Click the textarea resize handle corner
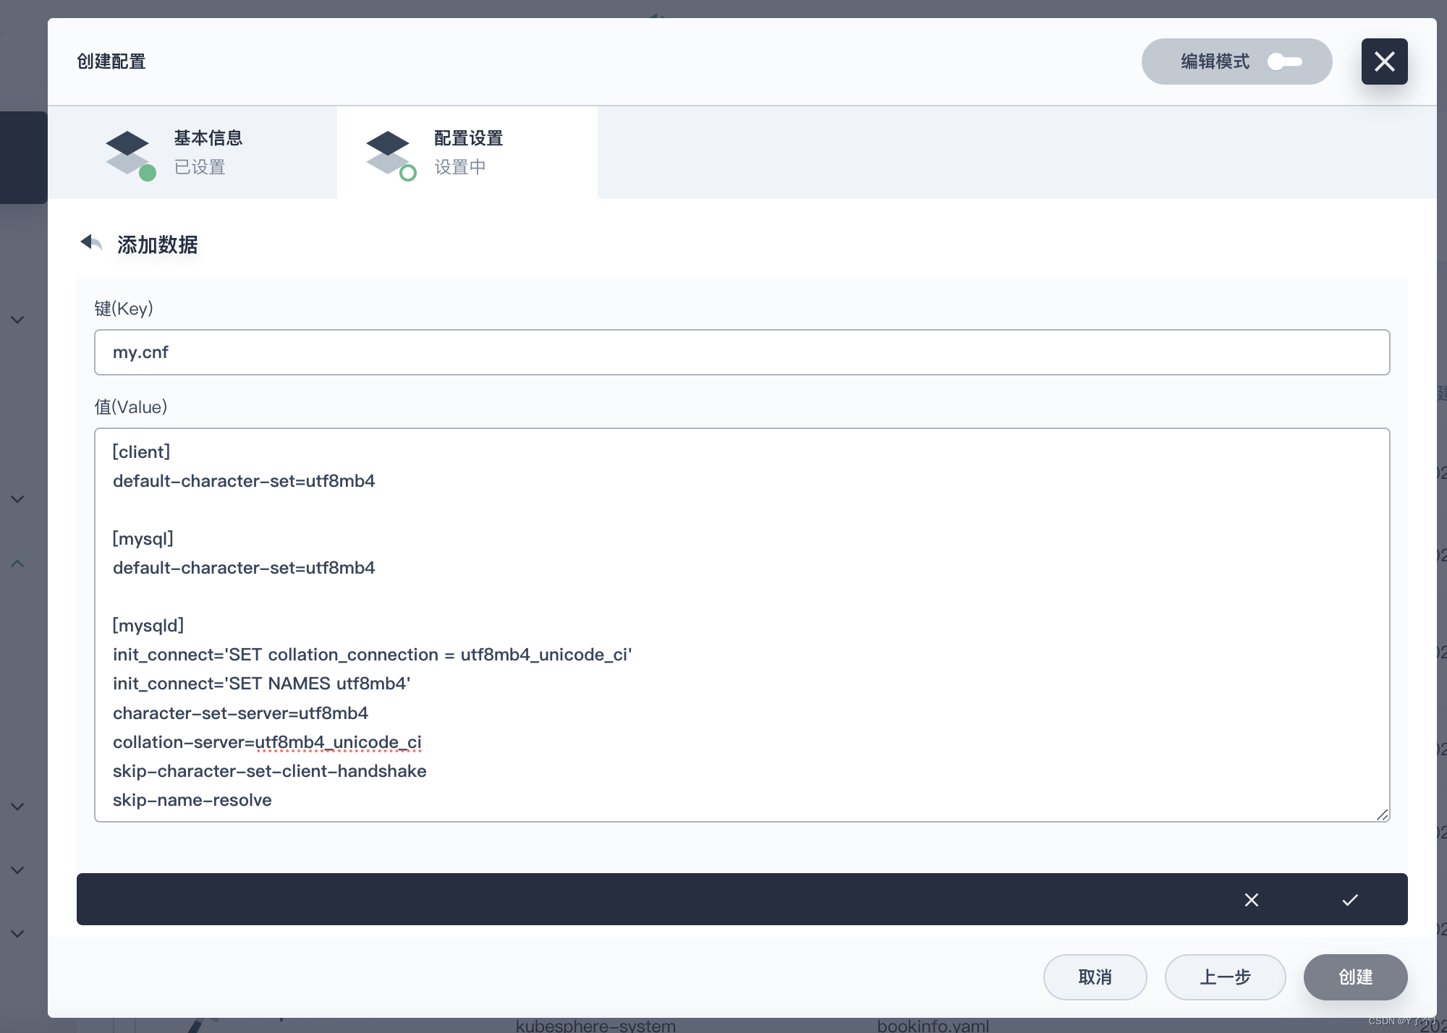 pos(1382,815)
